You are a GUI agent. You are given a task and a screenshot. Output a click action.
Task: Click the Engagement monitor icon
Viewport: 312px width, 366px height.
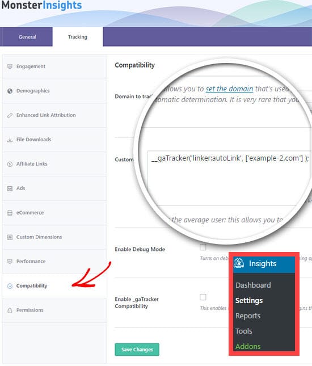click(x=10, y=66)
